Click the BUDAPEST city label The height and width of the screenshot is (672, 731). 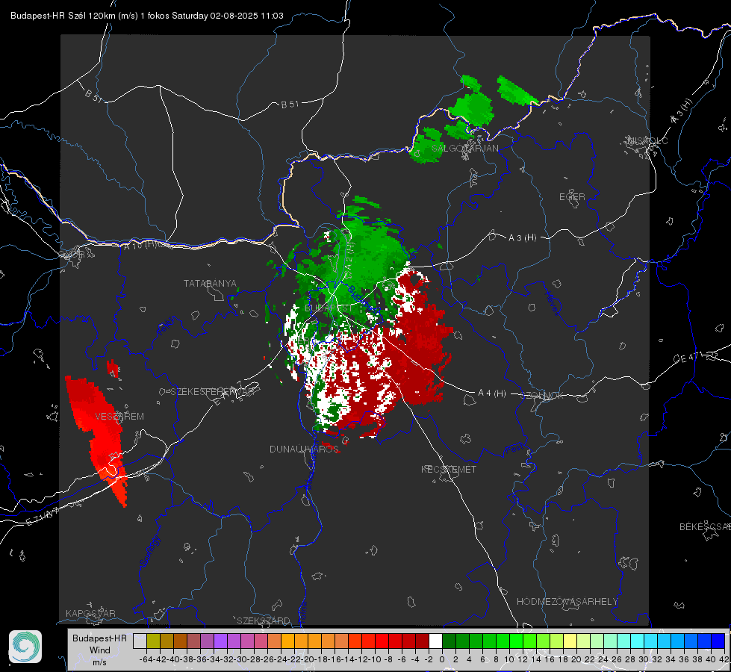point(329,308)
